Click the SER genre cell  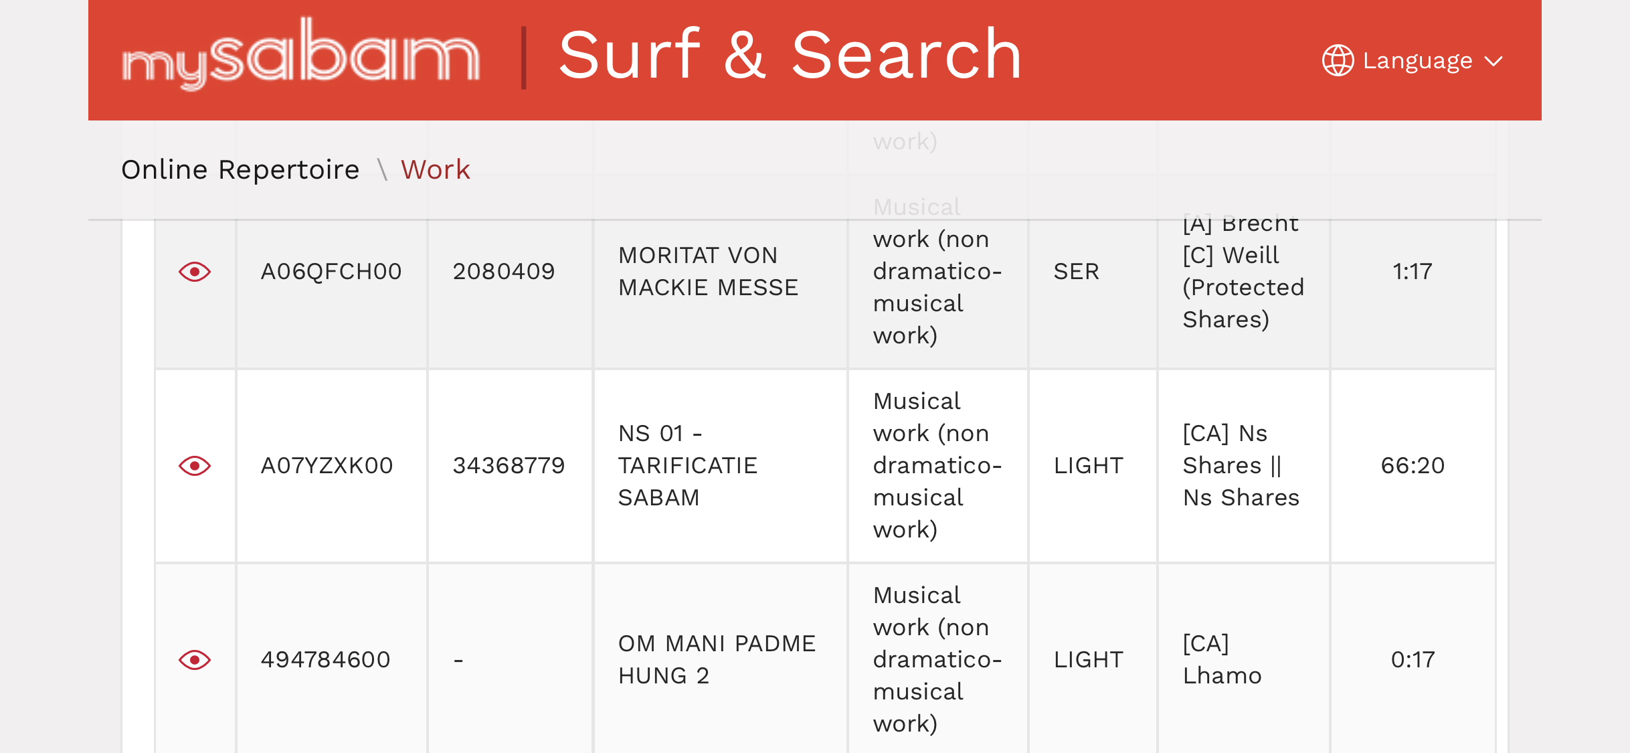(1076, 272)
